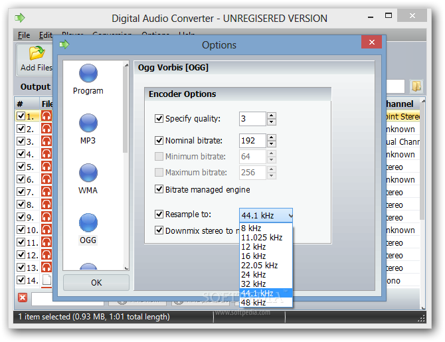Click the headphone icon in row 9

(x=46, y=217)
